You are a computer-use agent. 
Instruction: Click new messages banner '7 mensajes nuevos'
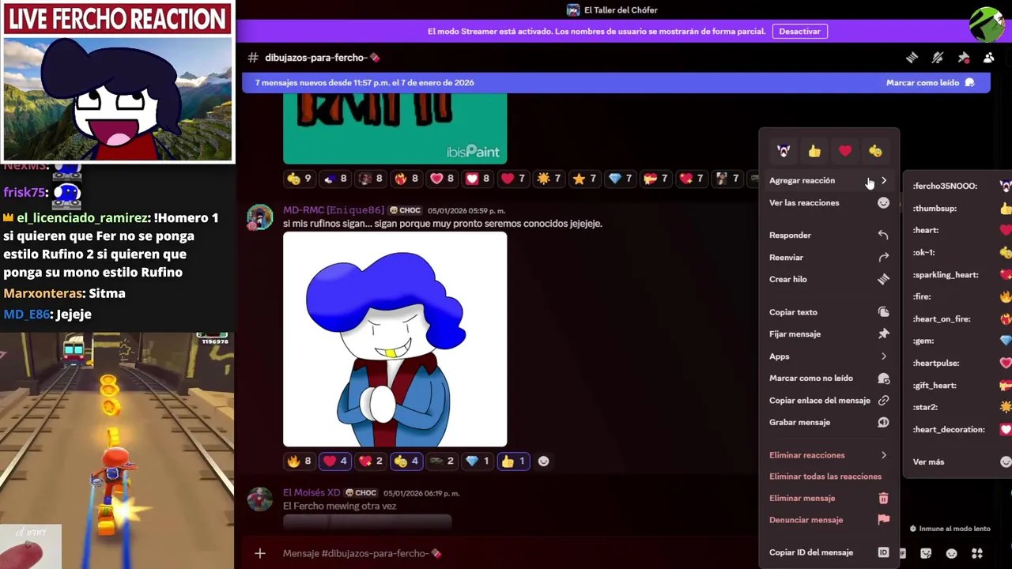click(x=364, y=83)
